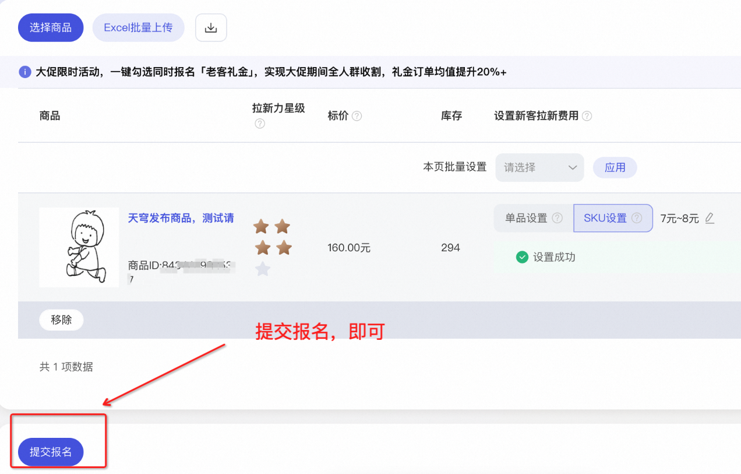Apply batch setting with 应用 button
The width and height of the screenshot is (741, 474).
click(615, 167)
